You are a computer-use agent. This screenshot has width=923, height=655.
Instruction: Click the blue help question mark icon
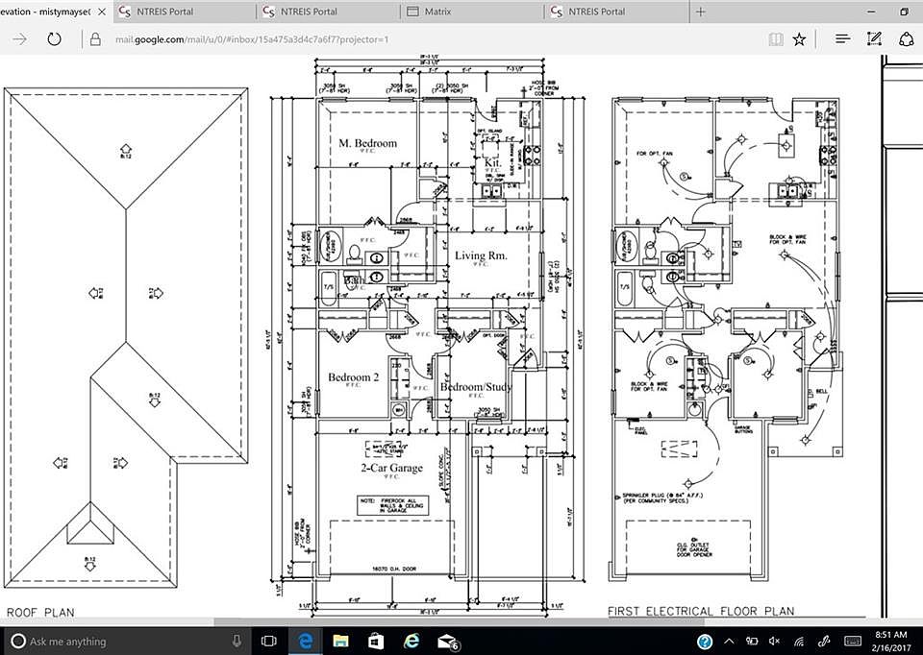[x=705, y=642]
